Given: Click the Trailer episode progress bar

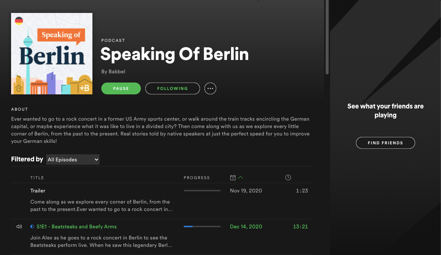Looking at the screenshot, I should pos(202,190).
